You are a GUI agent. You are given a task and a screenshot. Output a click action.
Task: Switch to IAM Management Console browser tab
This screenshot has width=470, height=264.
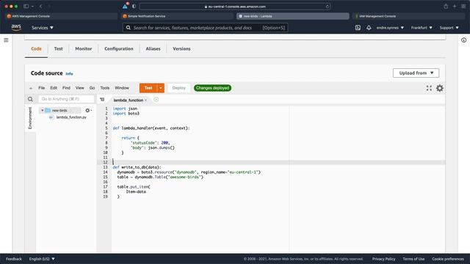410,16
